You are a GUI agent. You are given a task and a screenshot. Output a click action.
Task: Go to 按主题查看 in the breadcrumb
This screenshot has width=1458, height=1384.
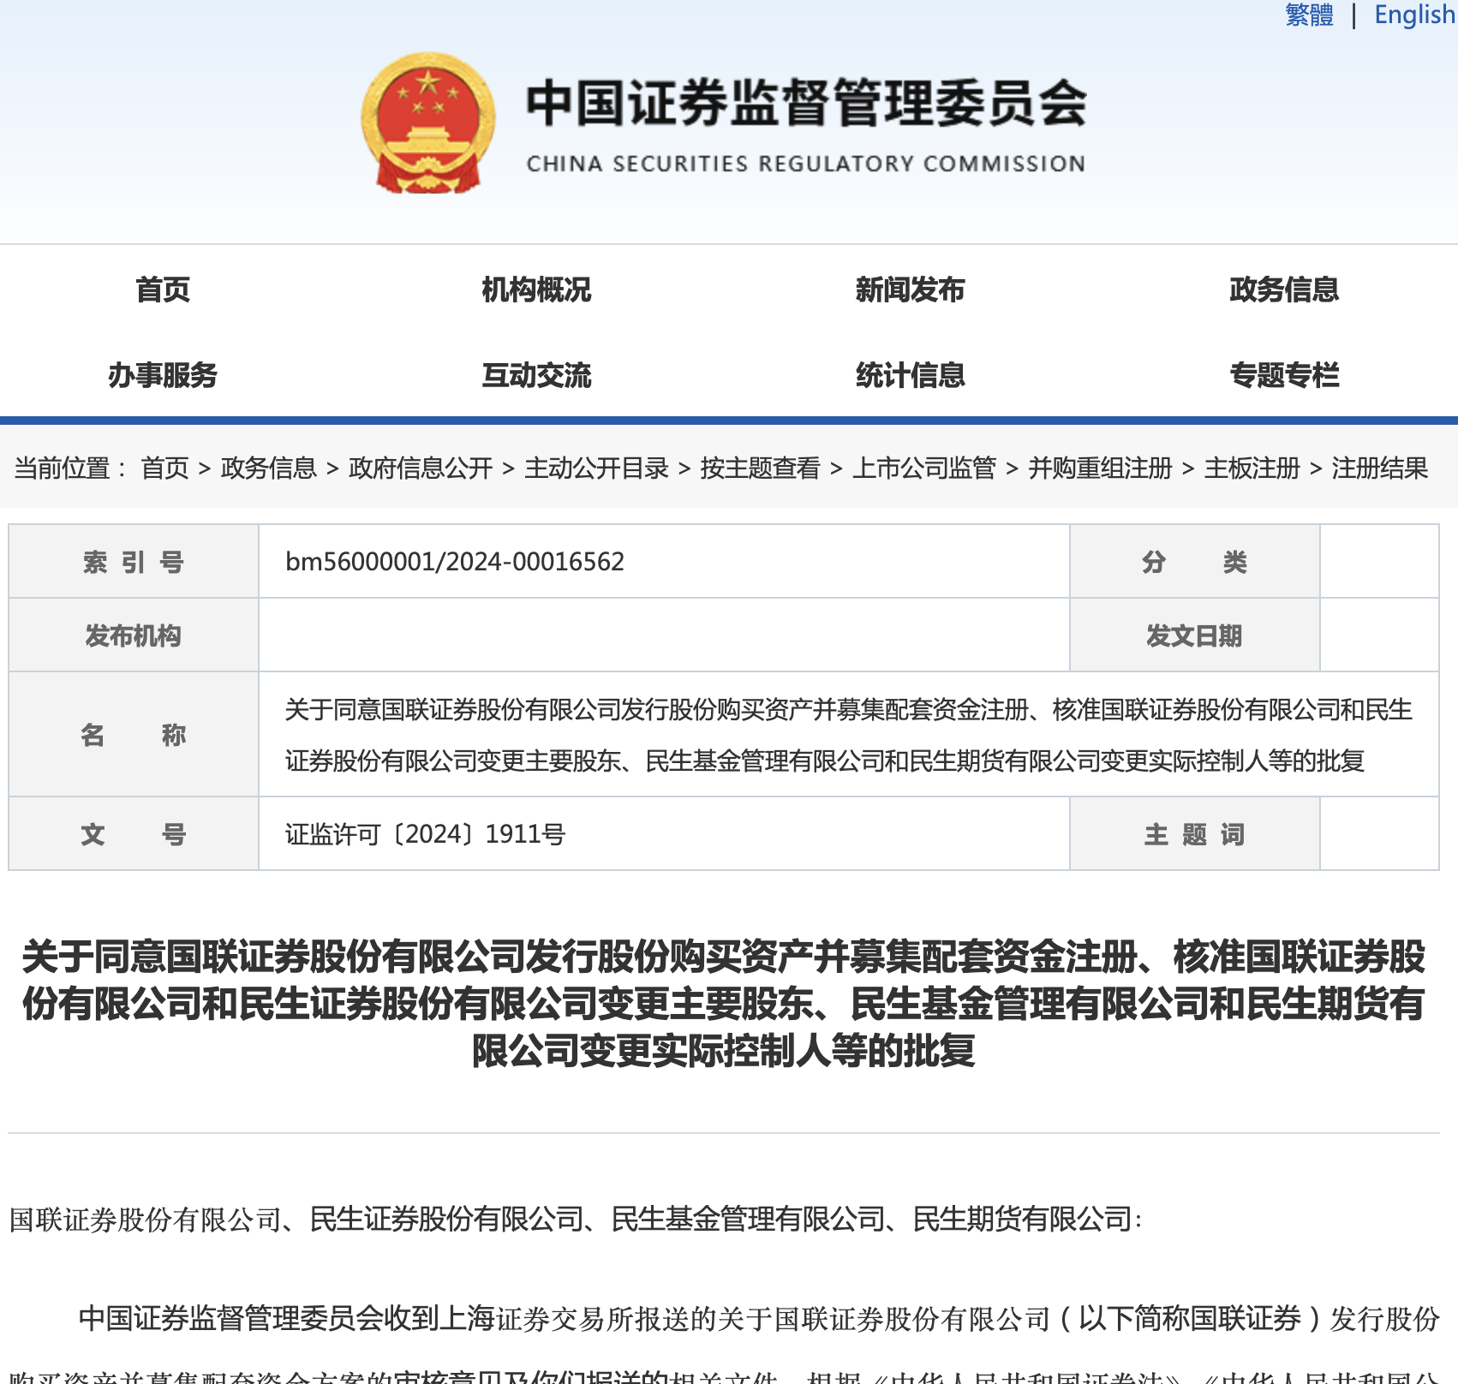point(760,468)
